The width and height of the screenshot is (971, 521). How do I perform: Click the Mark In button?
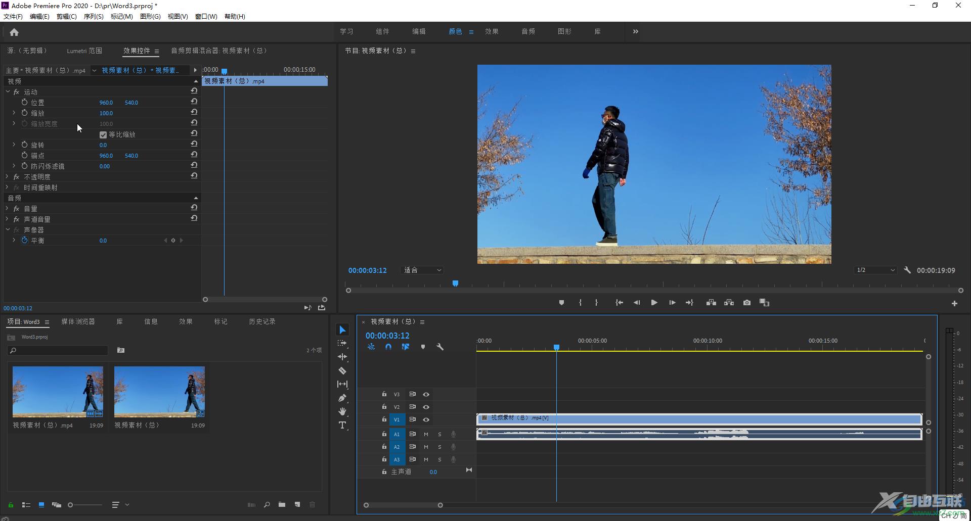[580, 303]
